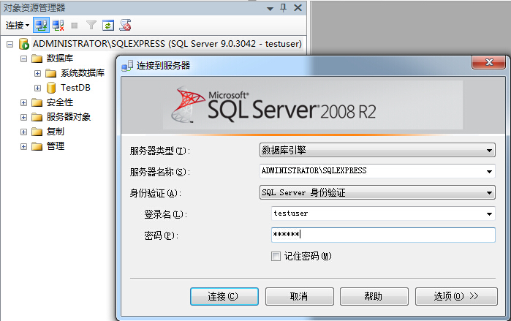Click the filter funnel icon
The height and width of the screenshot is (321, 511).
[x=91, y=25]
